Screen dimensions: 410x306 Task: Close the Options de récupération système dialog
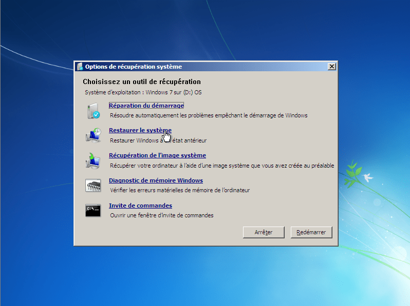[x=331, y=67]
